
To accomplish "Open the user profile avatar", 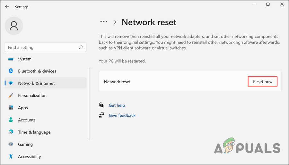I will (14, 26).
